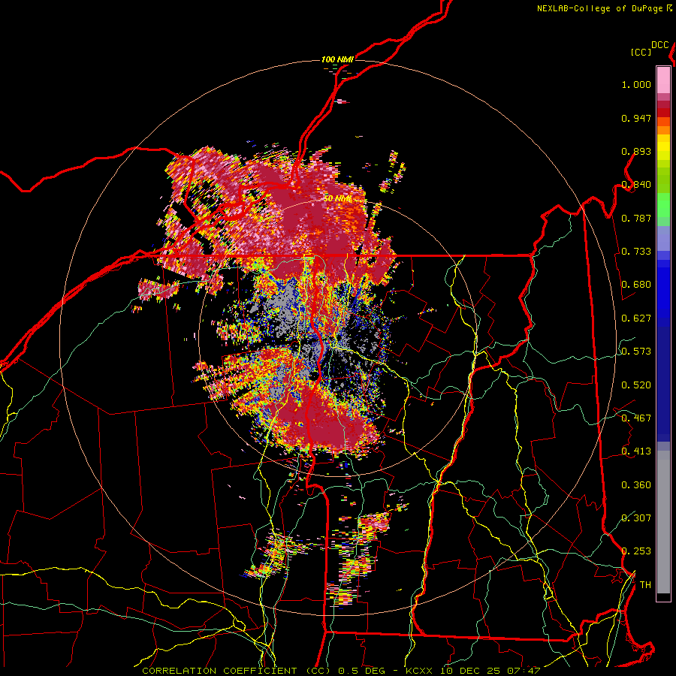Select the 0.840 legend value
This screenshot has height=676, width=676.
636,185
